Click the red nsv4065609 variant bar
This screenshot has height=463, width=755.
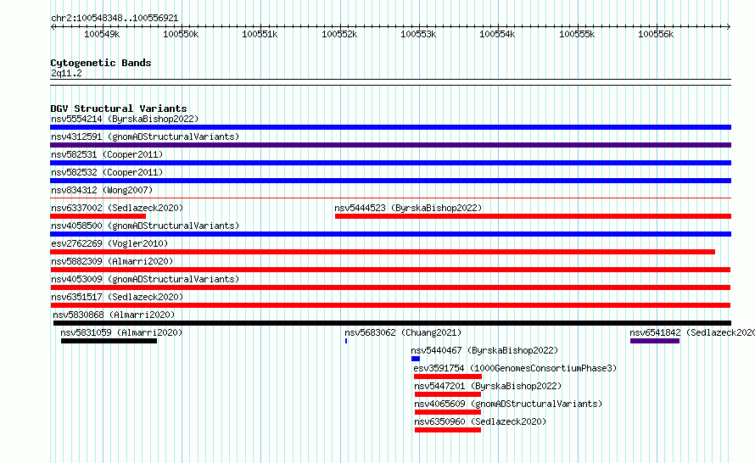pos(448,412)
